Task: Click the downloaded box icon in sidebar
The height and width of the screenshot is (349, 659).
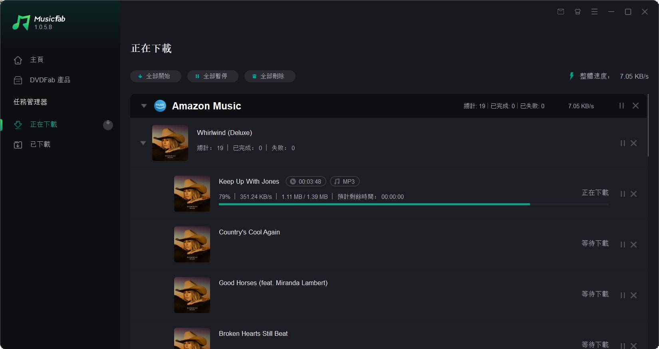Action: pos(18,145)
